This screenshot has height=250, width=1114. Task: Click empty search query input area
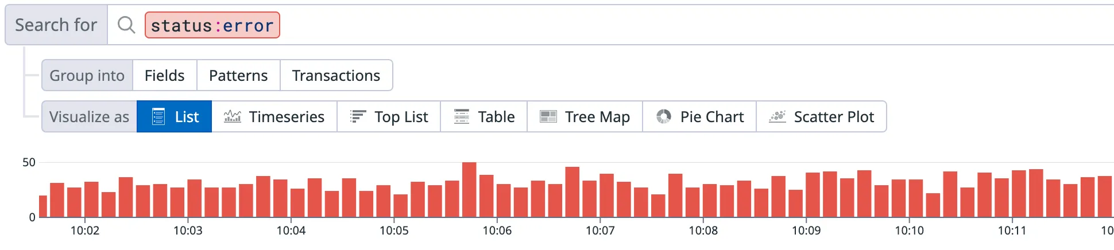[x=632, y=25]
